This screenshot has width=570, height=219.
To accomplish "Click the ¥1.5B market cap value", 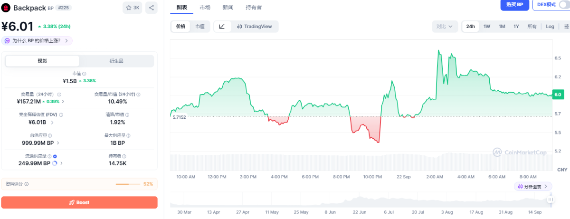I will [x=70, y=81].
